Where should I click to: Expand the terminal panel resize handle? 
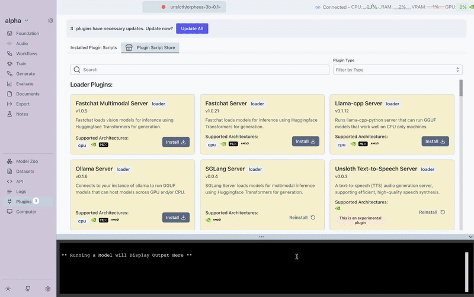click(x=261, y=237)
